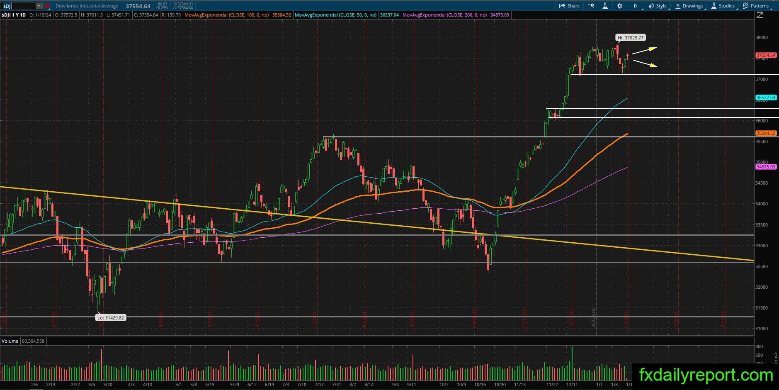This screenshot has width=779, height=390.
Task: Select the MovAvgExponential (CLOSE, 50, 0, no) study label
Action: [x=336, y=15]
